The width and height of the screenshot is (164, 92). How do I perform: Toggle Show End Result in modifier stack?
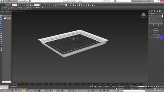tap(153, 25)
